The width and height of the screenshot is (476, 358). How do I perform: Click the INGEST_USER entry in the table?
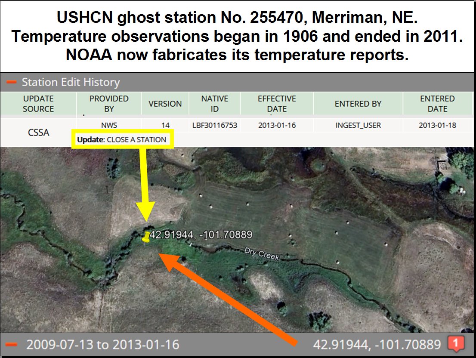358,126
